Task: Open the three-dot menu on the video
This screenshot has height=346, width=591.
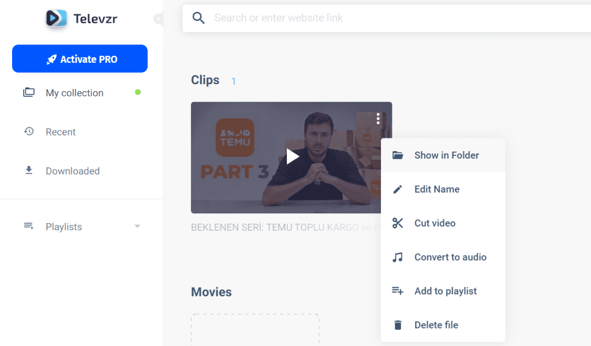Action: point(378,119)
